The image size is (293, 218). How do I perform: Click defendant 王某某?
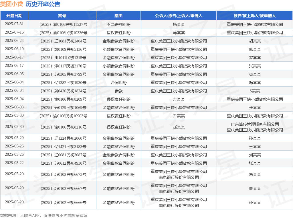255,147
